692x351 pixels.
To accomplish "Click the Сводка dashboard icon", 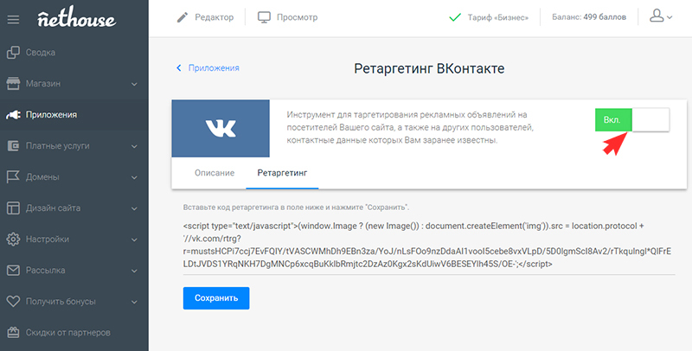I will point(13,53).
